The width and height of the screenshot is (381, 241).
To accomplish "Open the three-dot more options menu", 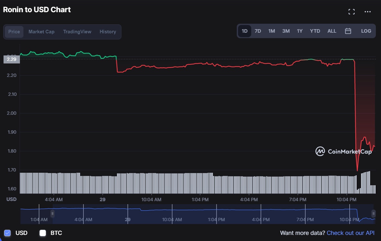I will pyautogui.click(x=368, y=12).
